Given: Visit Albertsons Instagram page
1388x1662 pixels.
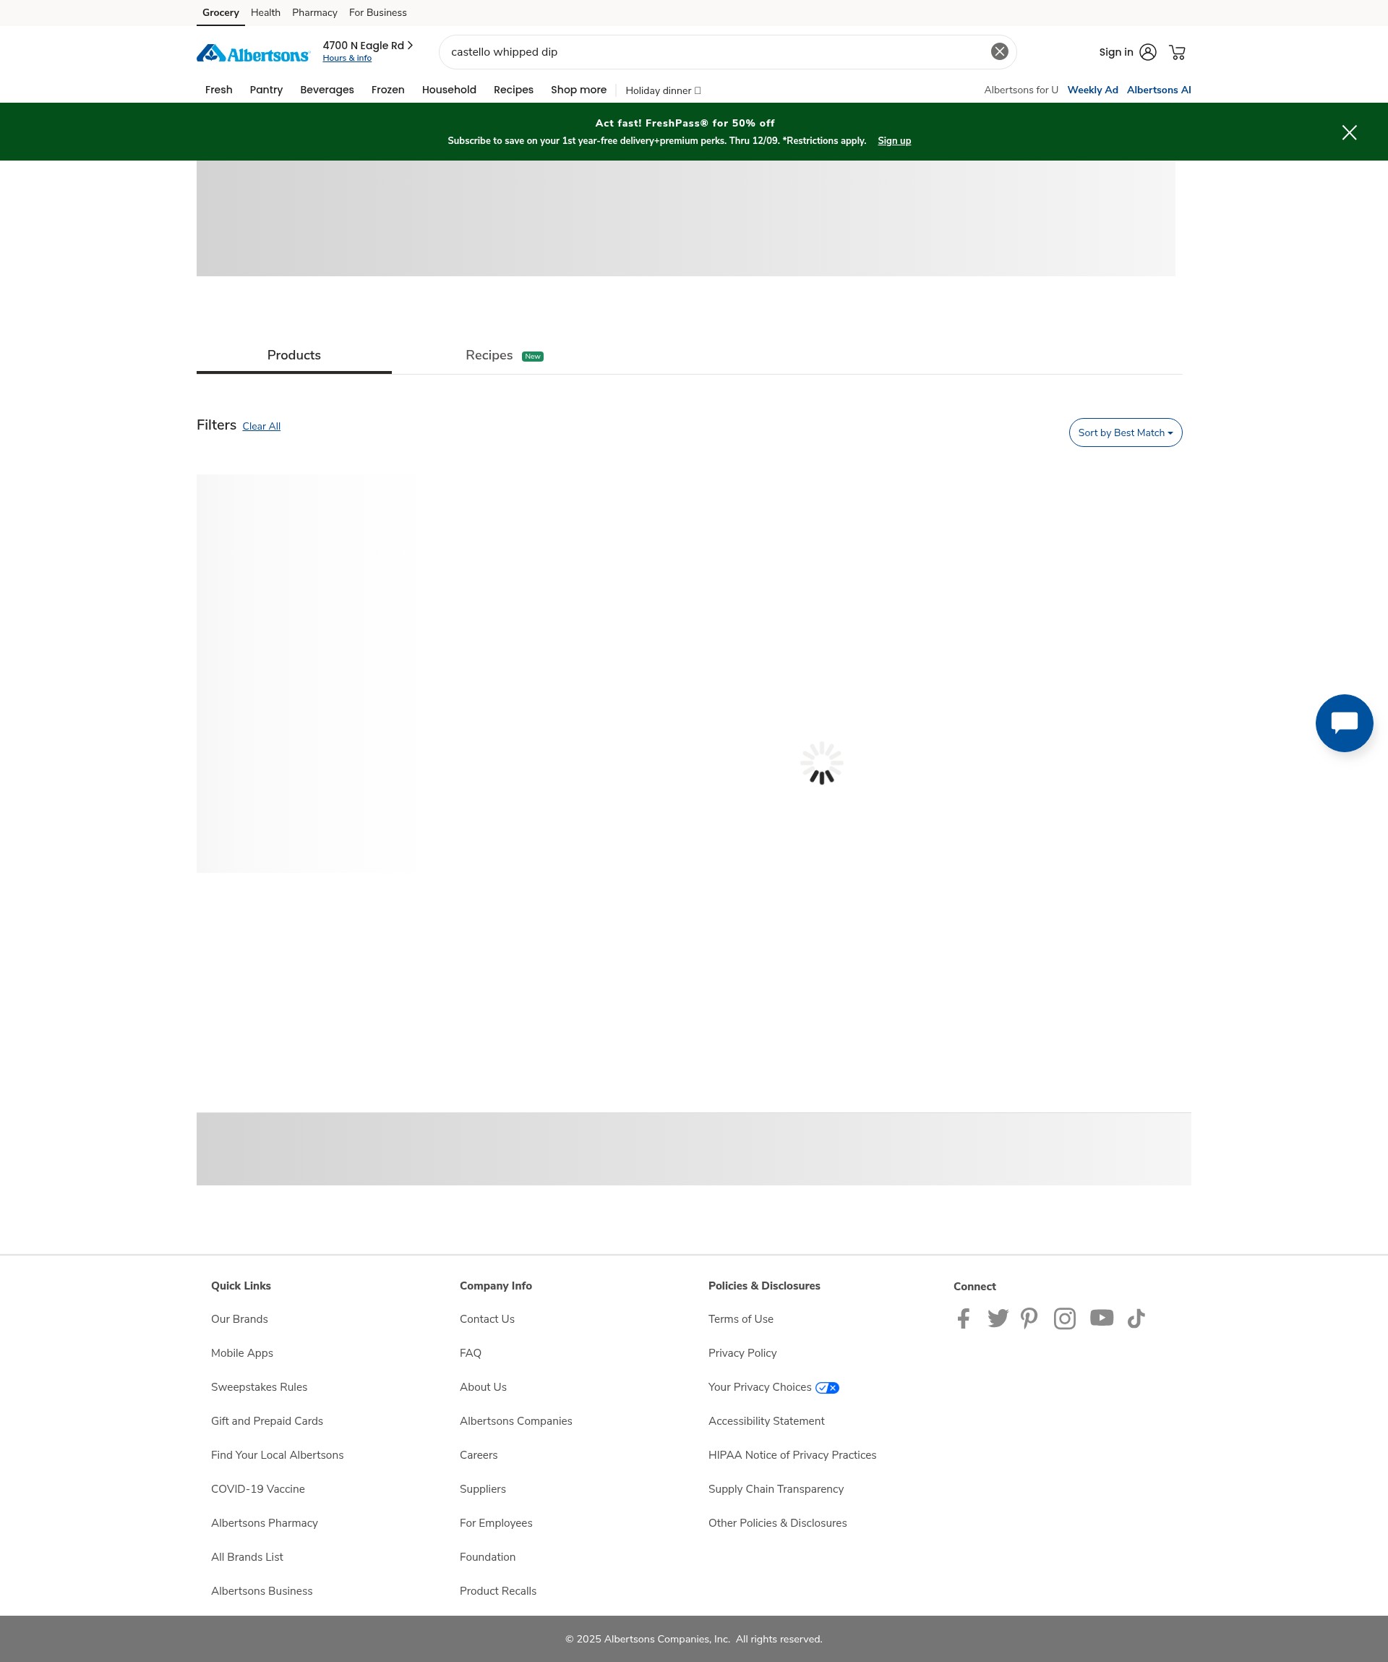Looking at the screenshot, I should click(x=1065, y=1318).
